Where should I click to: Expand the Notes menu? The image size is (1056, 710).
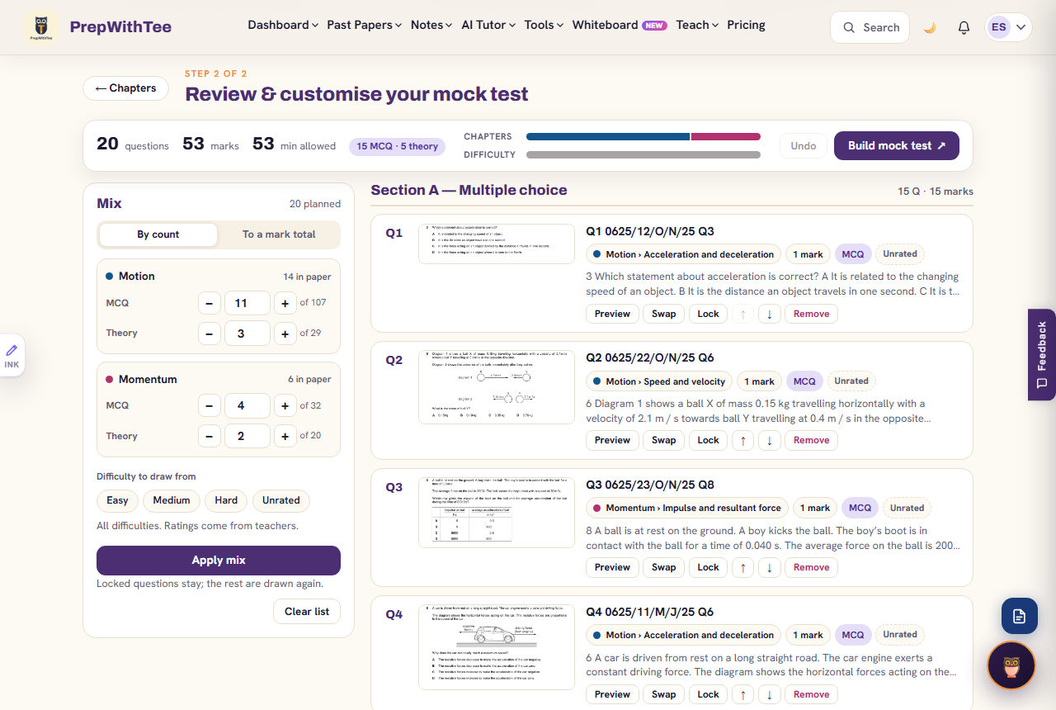pos(431,25)
